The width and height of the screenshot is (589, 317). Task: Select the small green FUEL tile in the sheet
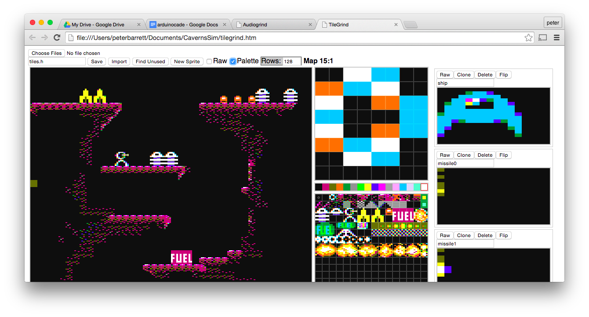click(346, 226)
